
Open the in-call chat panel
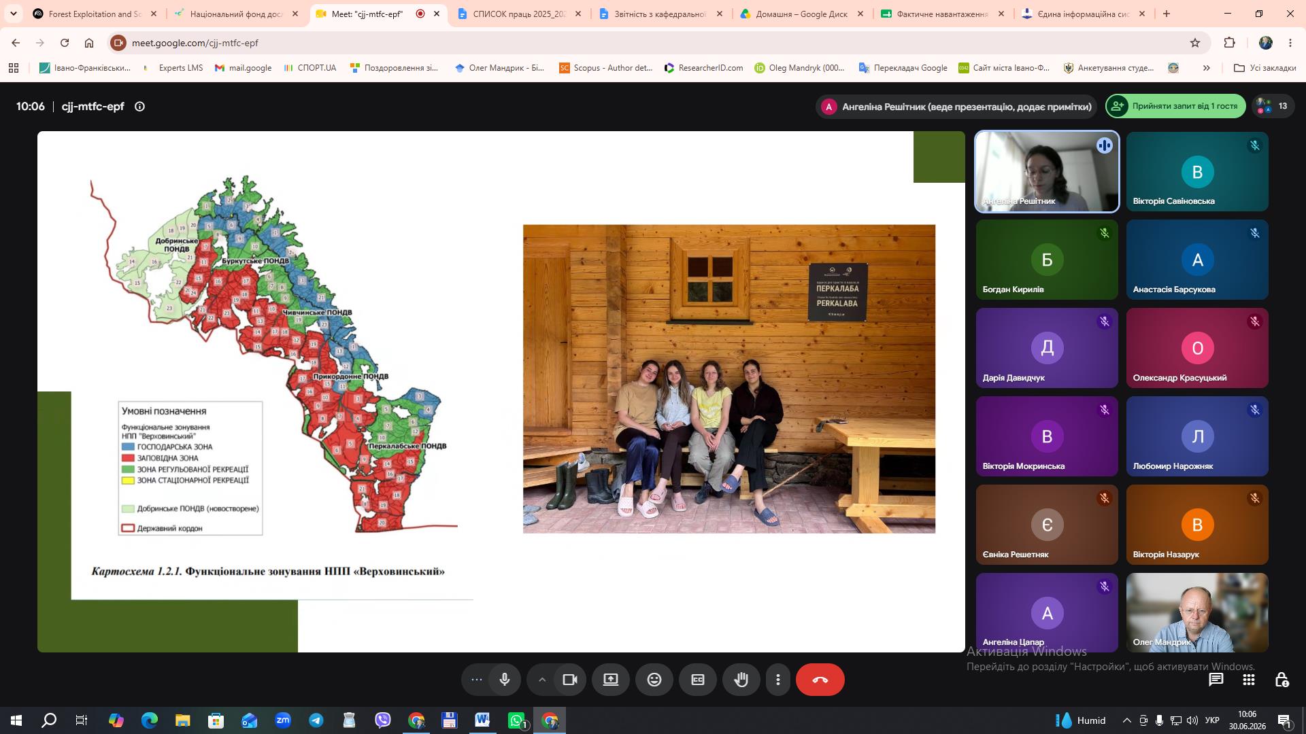click(1216, 680)
